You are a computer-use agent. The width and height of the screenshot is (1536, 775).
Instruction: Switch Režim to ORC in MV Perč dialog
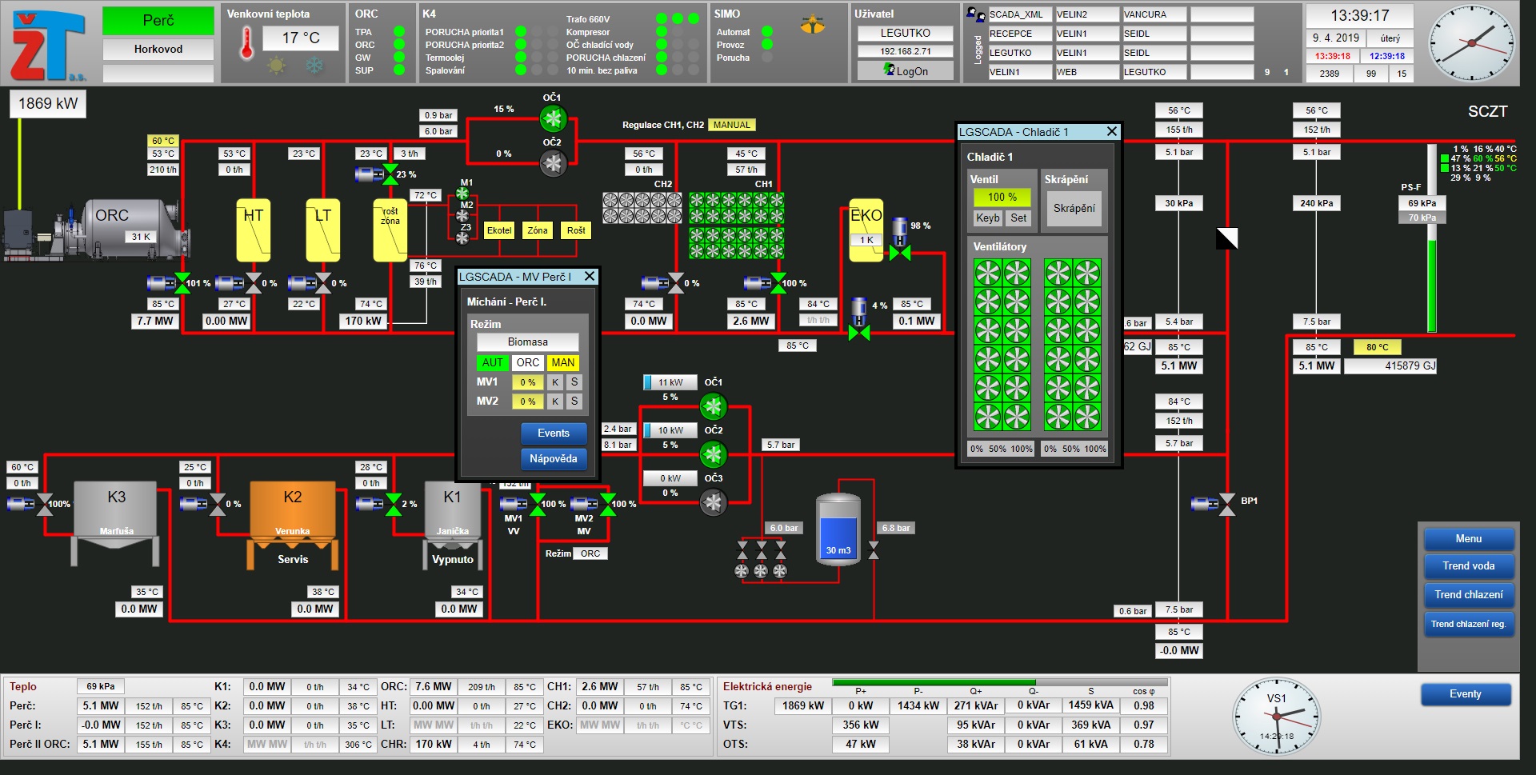[x=528, y=362]
